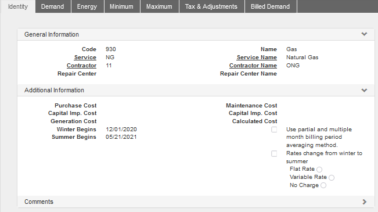Click the Calculated Cost label
This screenshot has height=212, width=378.
(254, 121)
